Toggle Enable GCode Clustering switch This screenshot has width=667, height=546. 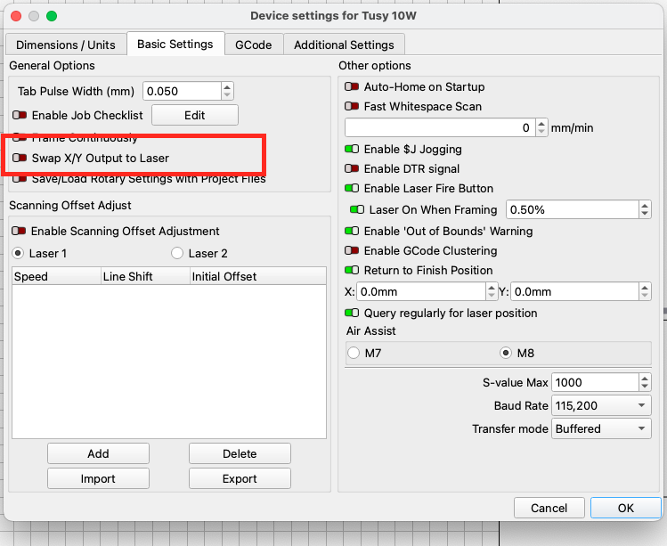click(x=353, y=251)
